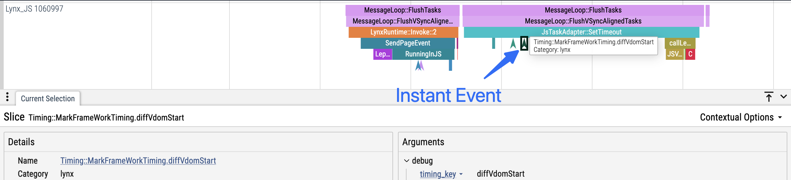Select the red C slice

pos(690,54)
